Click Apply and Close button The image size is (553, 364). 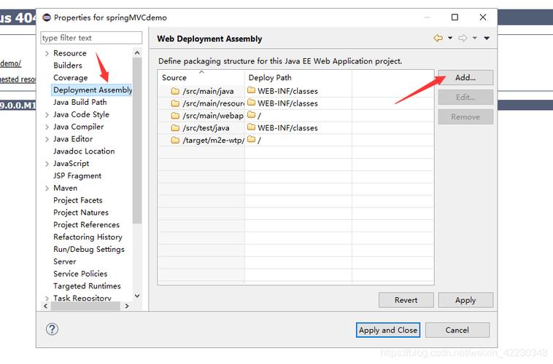388,331
